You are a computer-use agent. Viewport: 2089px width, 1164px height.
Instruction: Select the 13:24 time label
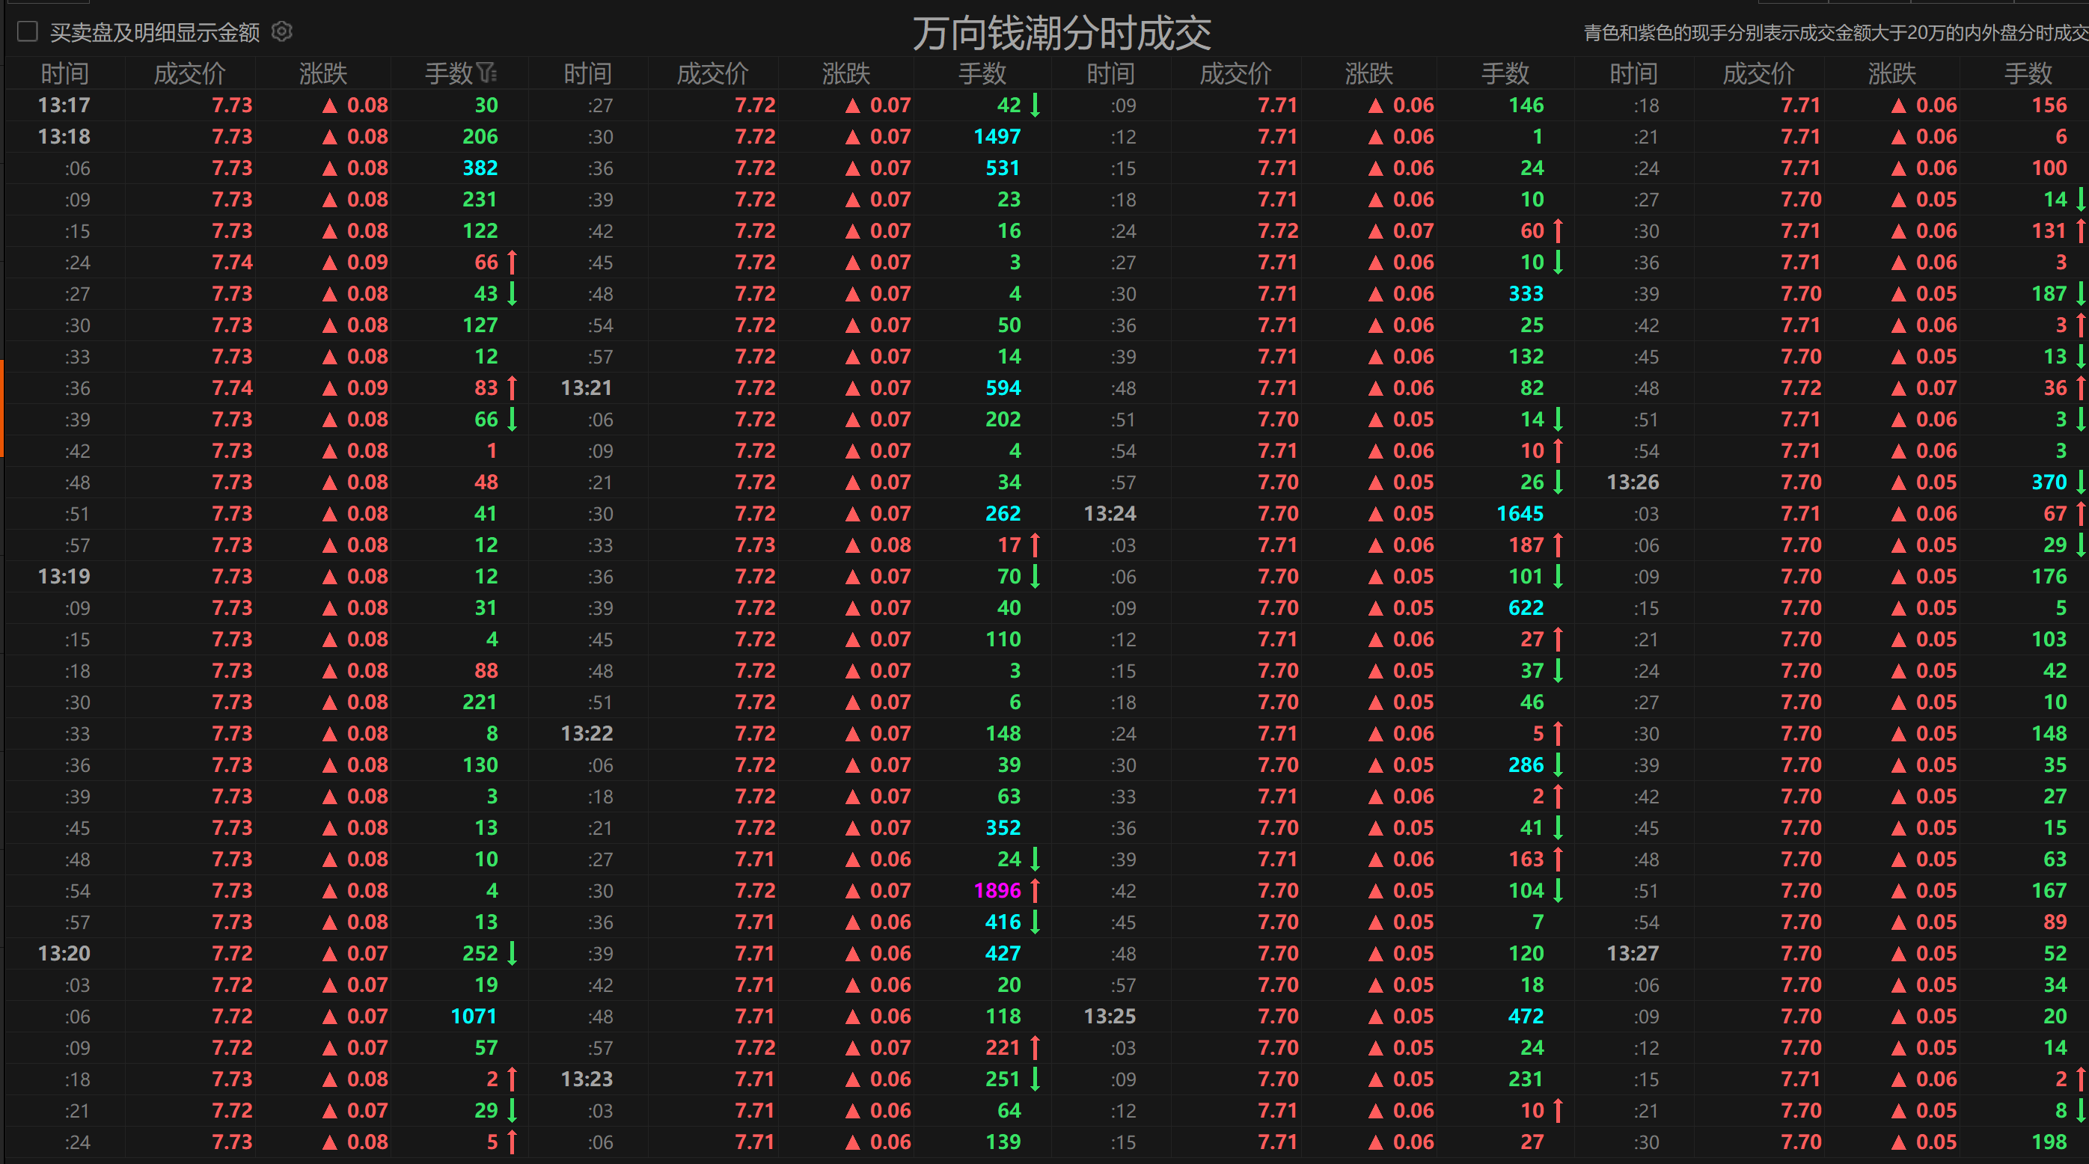[1110, 514]
